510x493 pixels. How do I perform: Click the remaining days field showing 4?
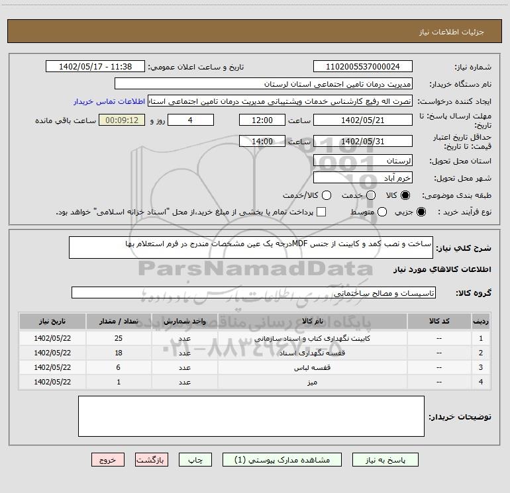coord(191,120)
